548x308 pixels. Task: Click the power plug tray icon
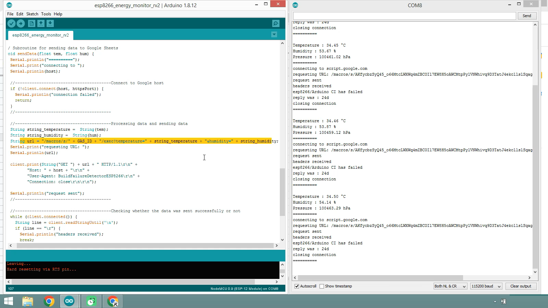[503, 301]
